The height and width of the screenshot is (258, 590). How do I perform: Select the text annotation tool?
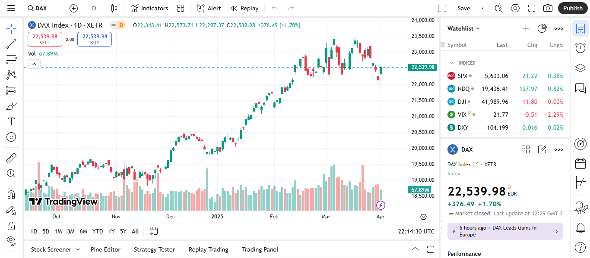tap(11, 121)
